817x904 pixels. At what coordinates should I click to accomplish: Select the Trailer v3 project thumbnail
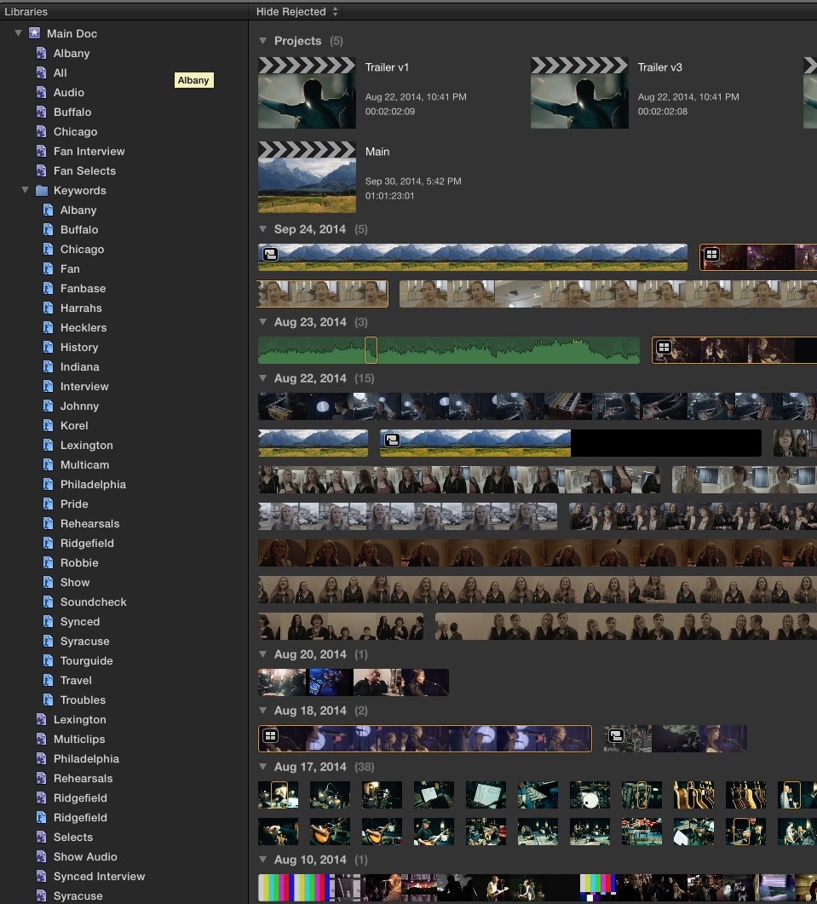579,93
